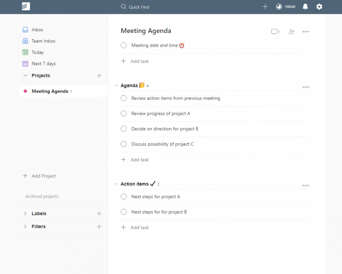Click the checkmark emoji beside Action items
This screenshot has width=342, height=274.
click(153, 184)
